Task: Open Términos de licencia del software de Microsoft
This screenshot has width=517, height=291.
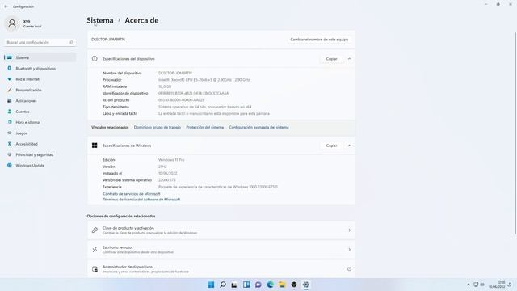Action: 141,200
